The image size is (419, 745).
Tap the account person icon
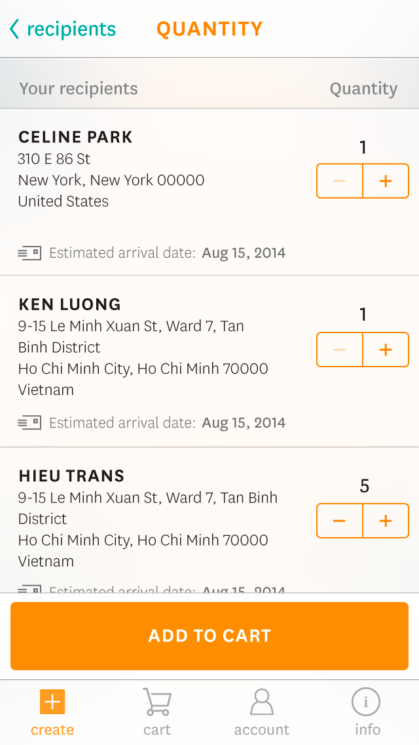(262, 702)
